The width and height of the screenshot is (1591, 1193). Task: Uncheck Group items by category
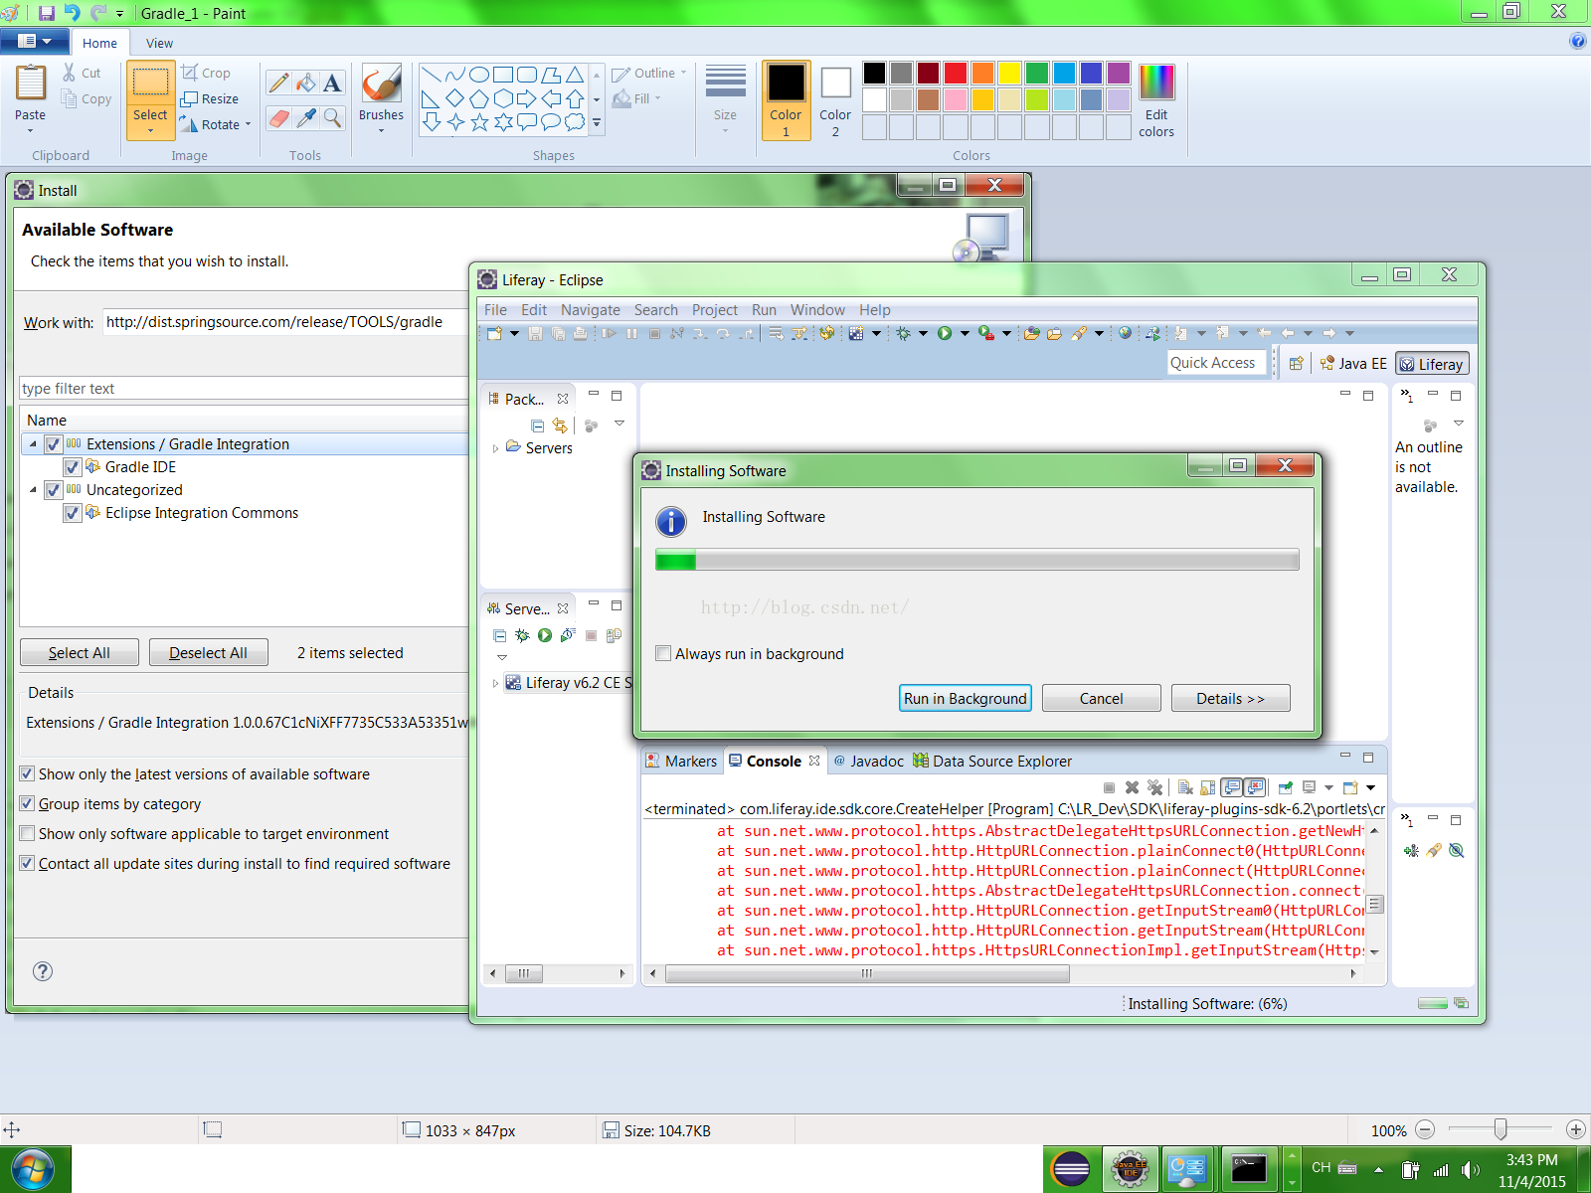[28, 803]
